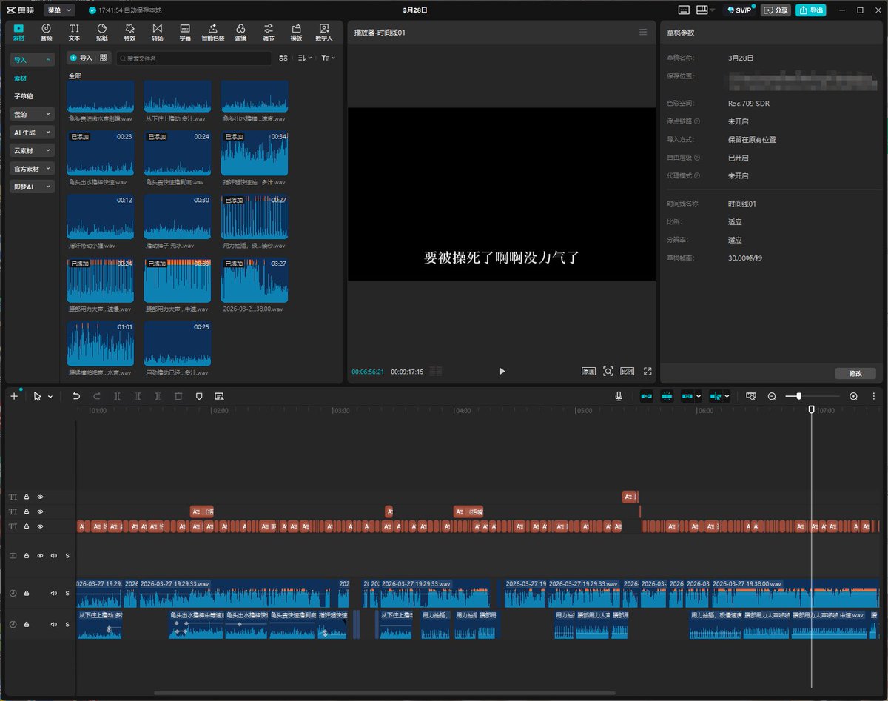The image size is (888, 701).
Task: Click the 导入 import button
Action: coord(81,58)
